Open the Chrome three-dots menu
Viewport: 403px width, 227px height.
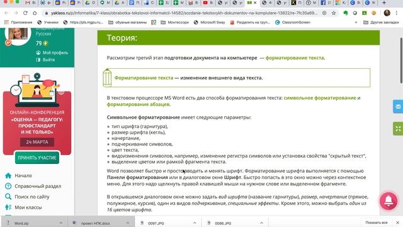pyautogui.click(x=397, y=13)
